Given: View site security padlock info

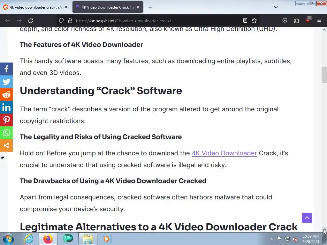Looking at the screenshot, I should (x=70, y=21).
